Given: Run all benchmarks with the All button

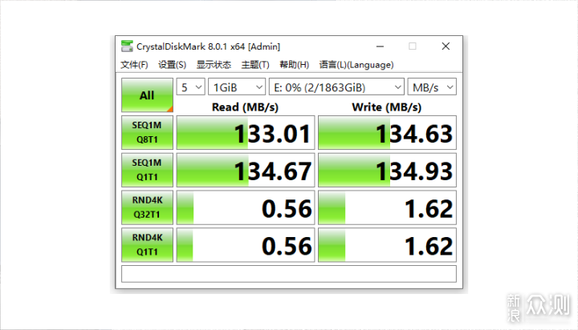Looking at the screenshot, I should tap(147, 95).
